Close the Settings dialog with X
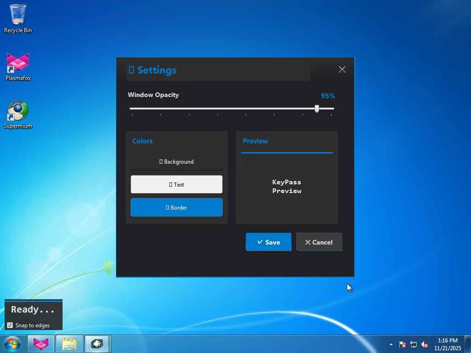Viewport: 471px width, 353px height. [342, 69]
